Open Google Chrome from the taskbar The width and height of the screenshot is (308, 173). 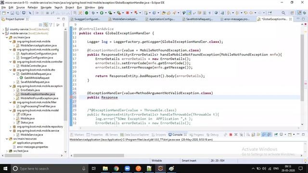(x=116, y=169)
